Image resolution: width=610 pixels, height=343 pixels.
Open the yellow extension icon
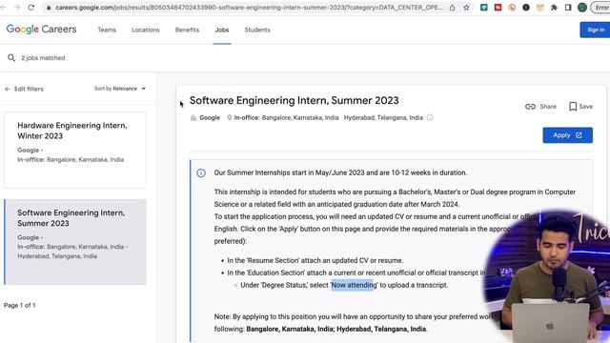point(540,8)
